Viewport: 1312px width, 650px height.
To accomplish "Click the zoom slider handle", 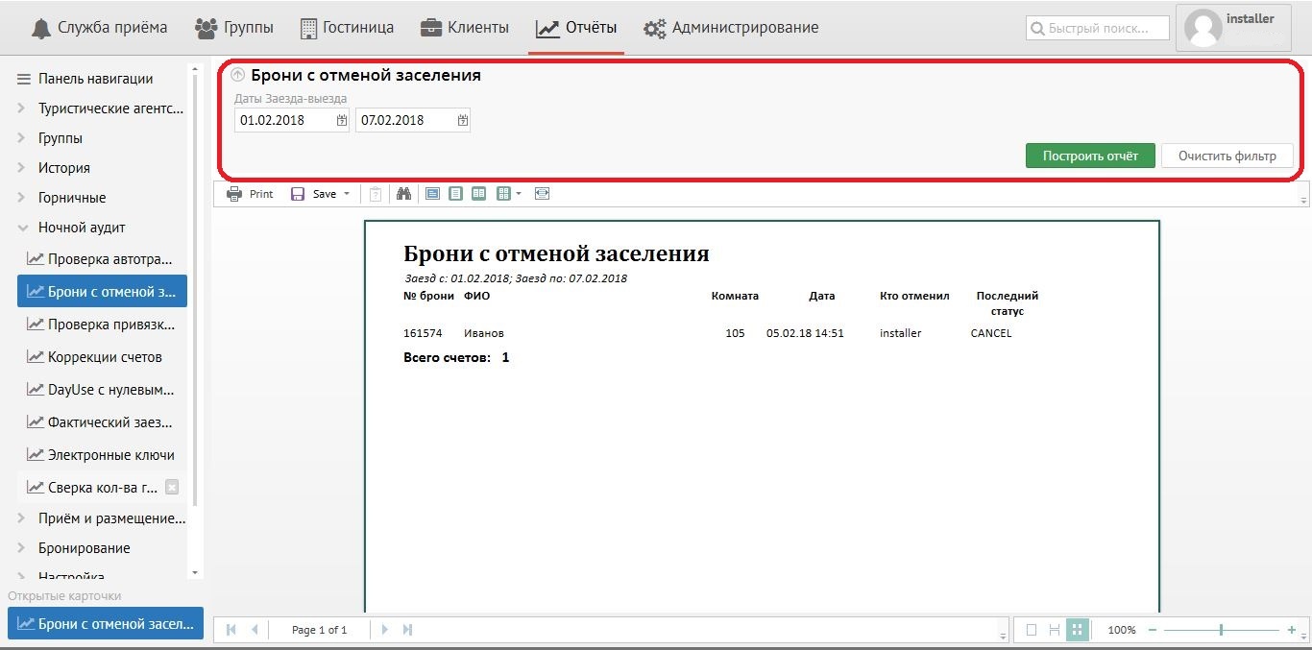I will 1221,630.
